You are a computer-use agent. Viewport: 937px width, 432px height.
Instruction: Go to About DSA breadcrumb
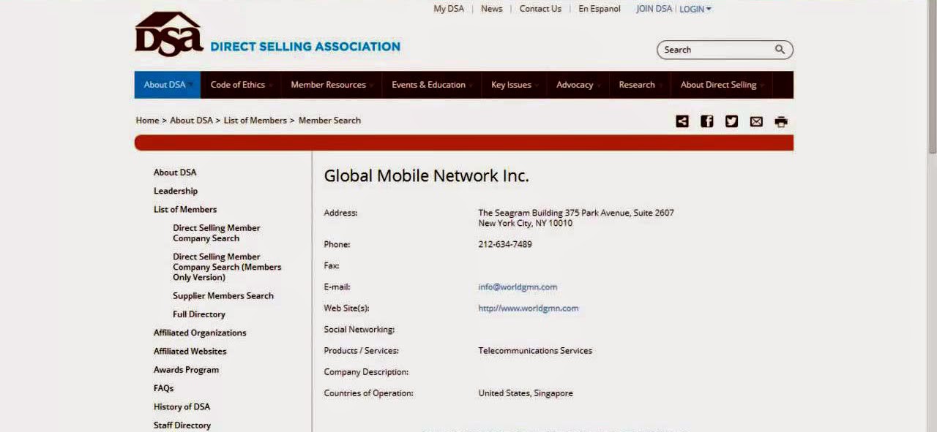(191, 121)
